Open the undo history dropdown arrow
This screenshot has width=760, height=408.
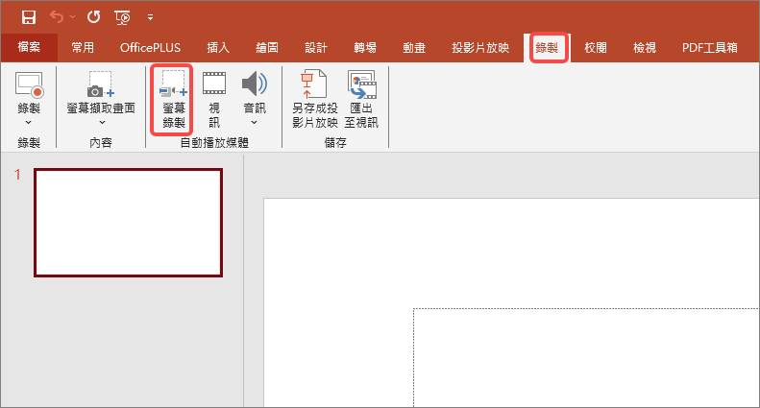pos(73,17)
